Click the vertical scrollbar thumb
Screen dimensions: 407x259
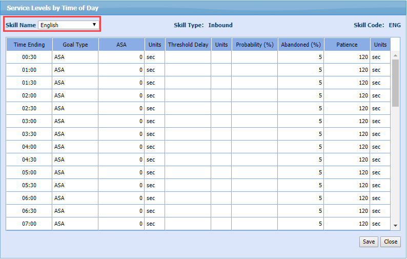pyautogui.click(x=395, y=82)
